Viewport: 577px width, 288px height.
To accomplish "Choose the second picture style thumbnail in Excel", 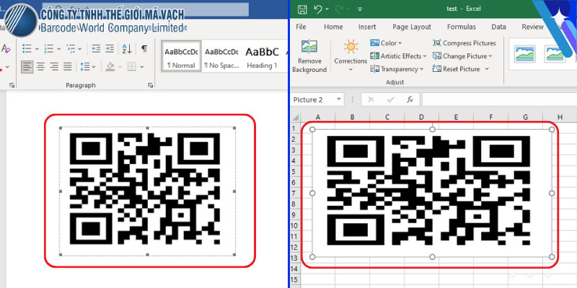I will (x=555, y=54).
